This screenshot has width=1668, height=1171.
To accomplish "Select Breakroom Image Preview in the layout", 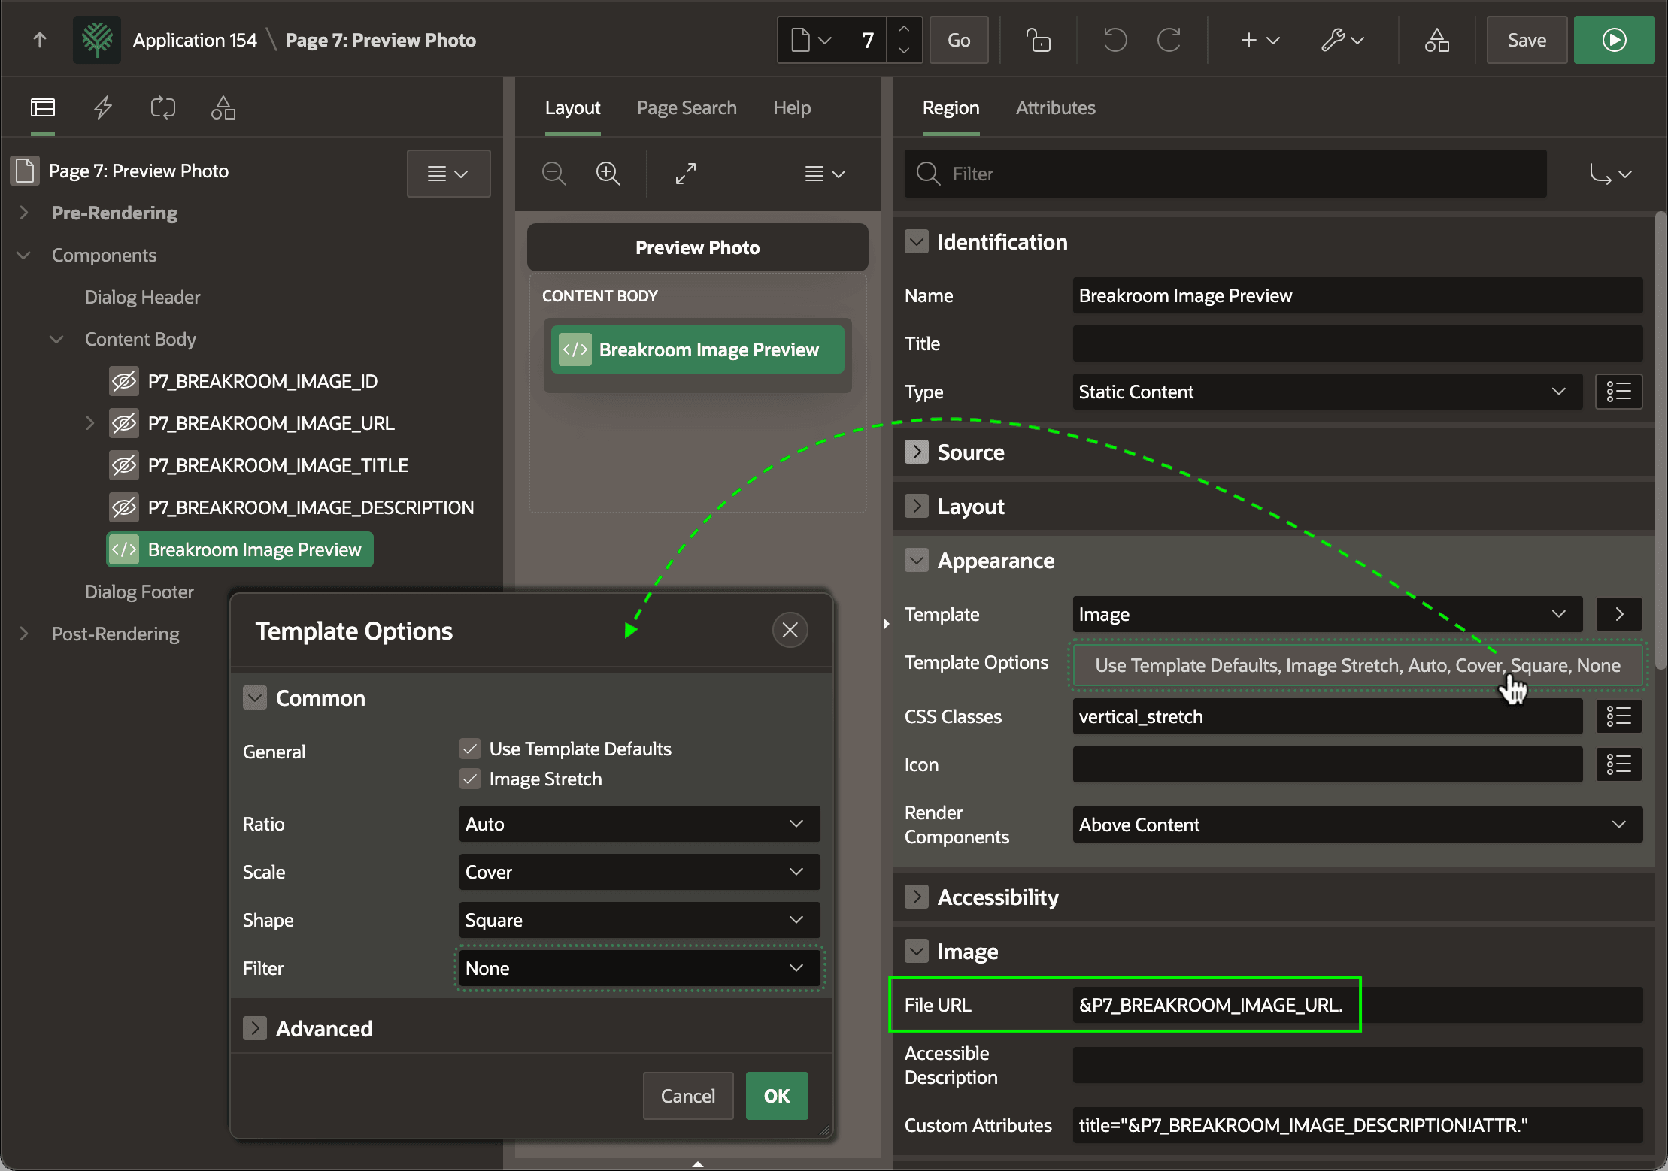I will pos(698,349).
